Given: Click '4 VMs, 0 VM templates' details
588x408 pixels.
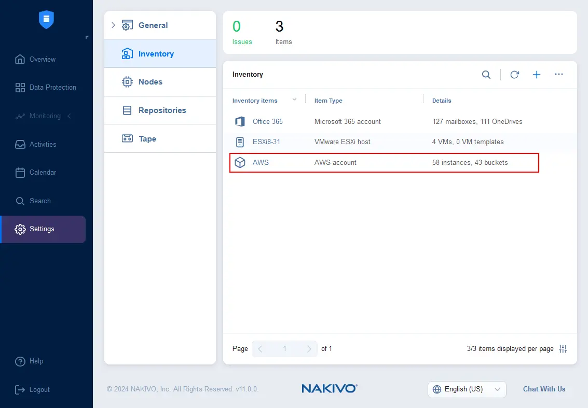Looking at the screenshot, I should (468, 142).
